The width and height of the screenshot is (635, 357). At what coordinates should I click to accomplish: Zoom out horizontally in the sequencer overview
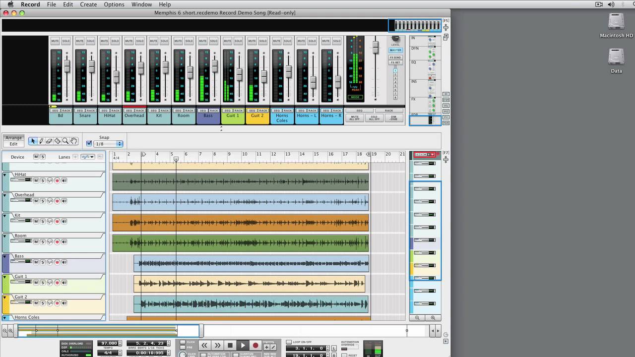pos(4,330)
